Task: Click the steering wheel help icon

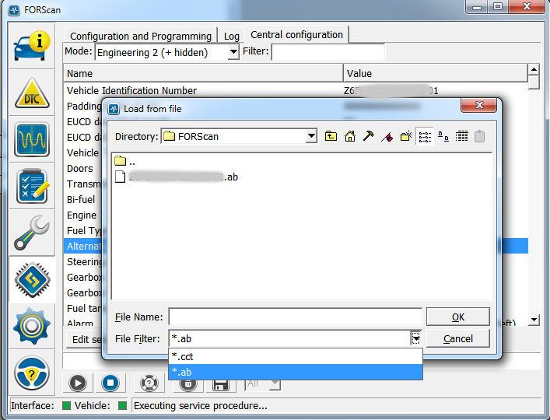Action: [32, 373]
